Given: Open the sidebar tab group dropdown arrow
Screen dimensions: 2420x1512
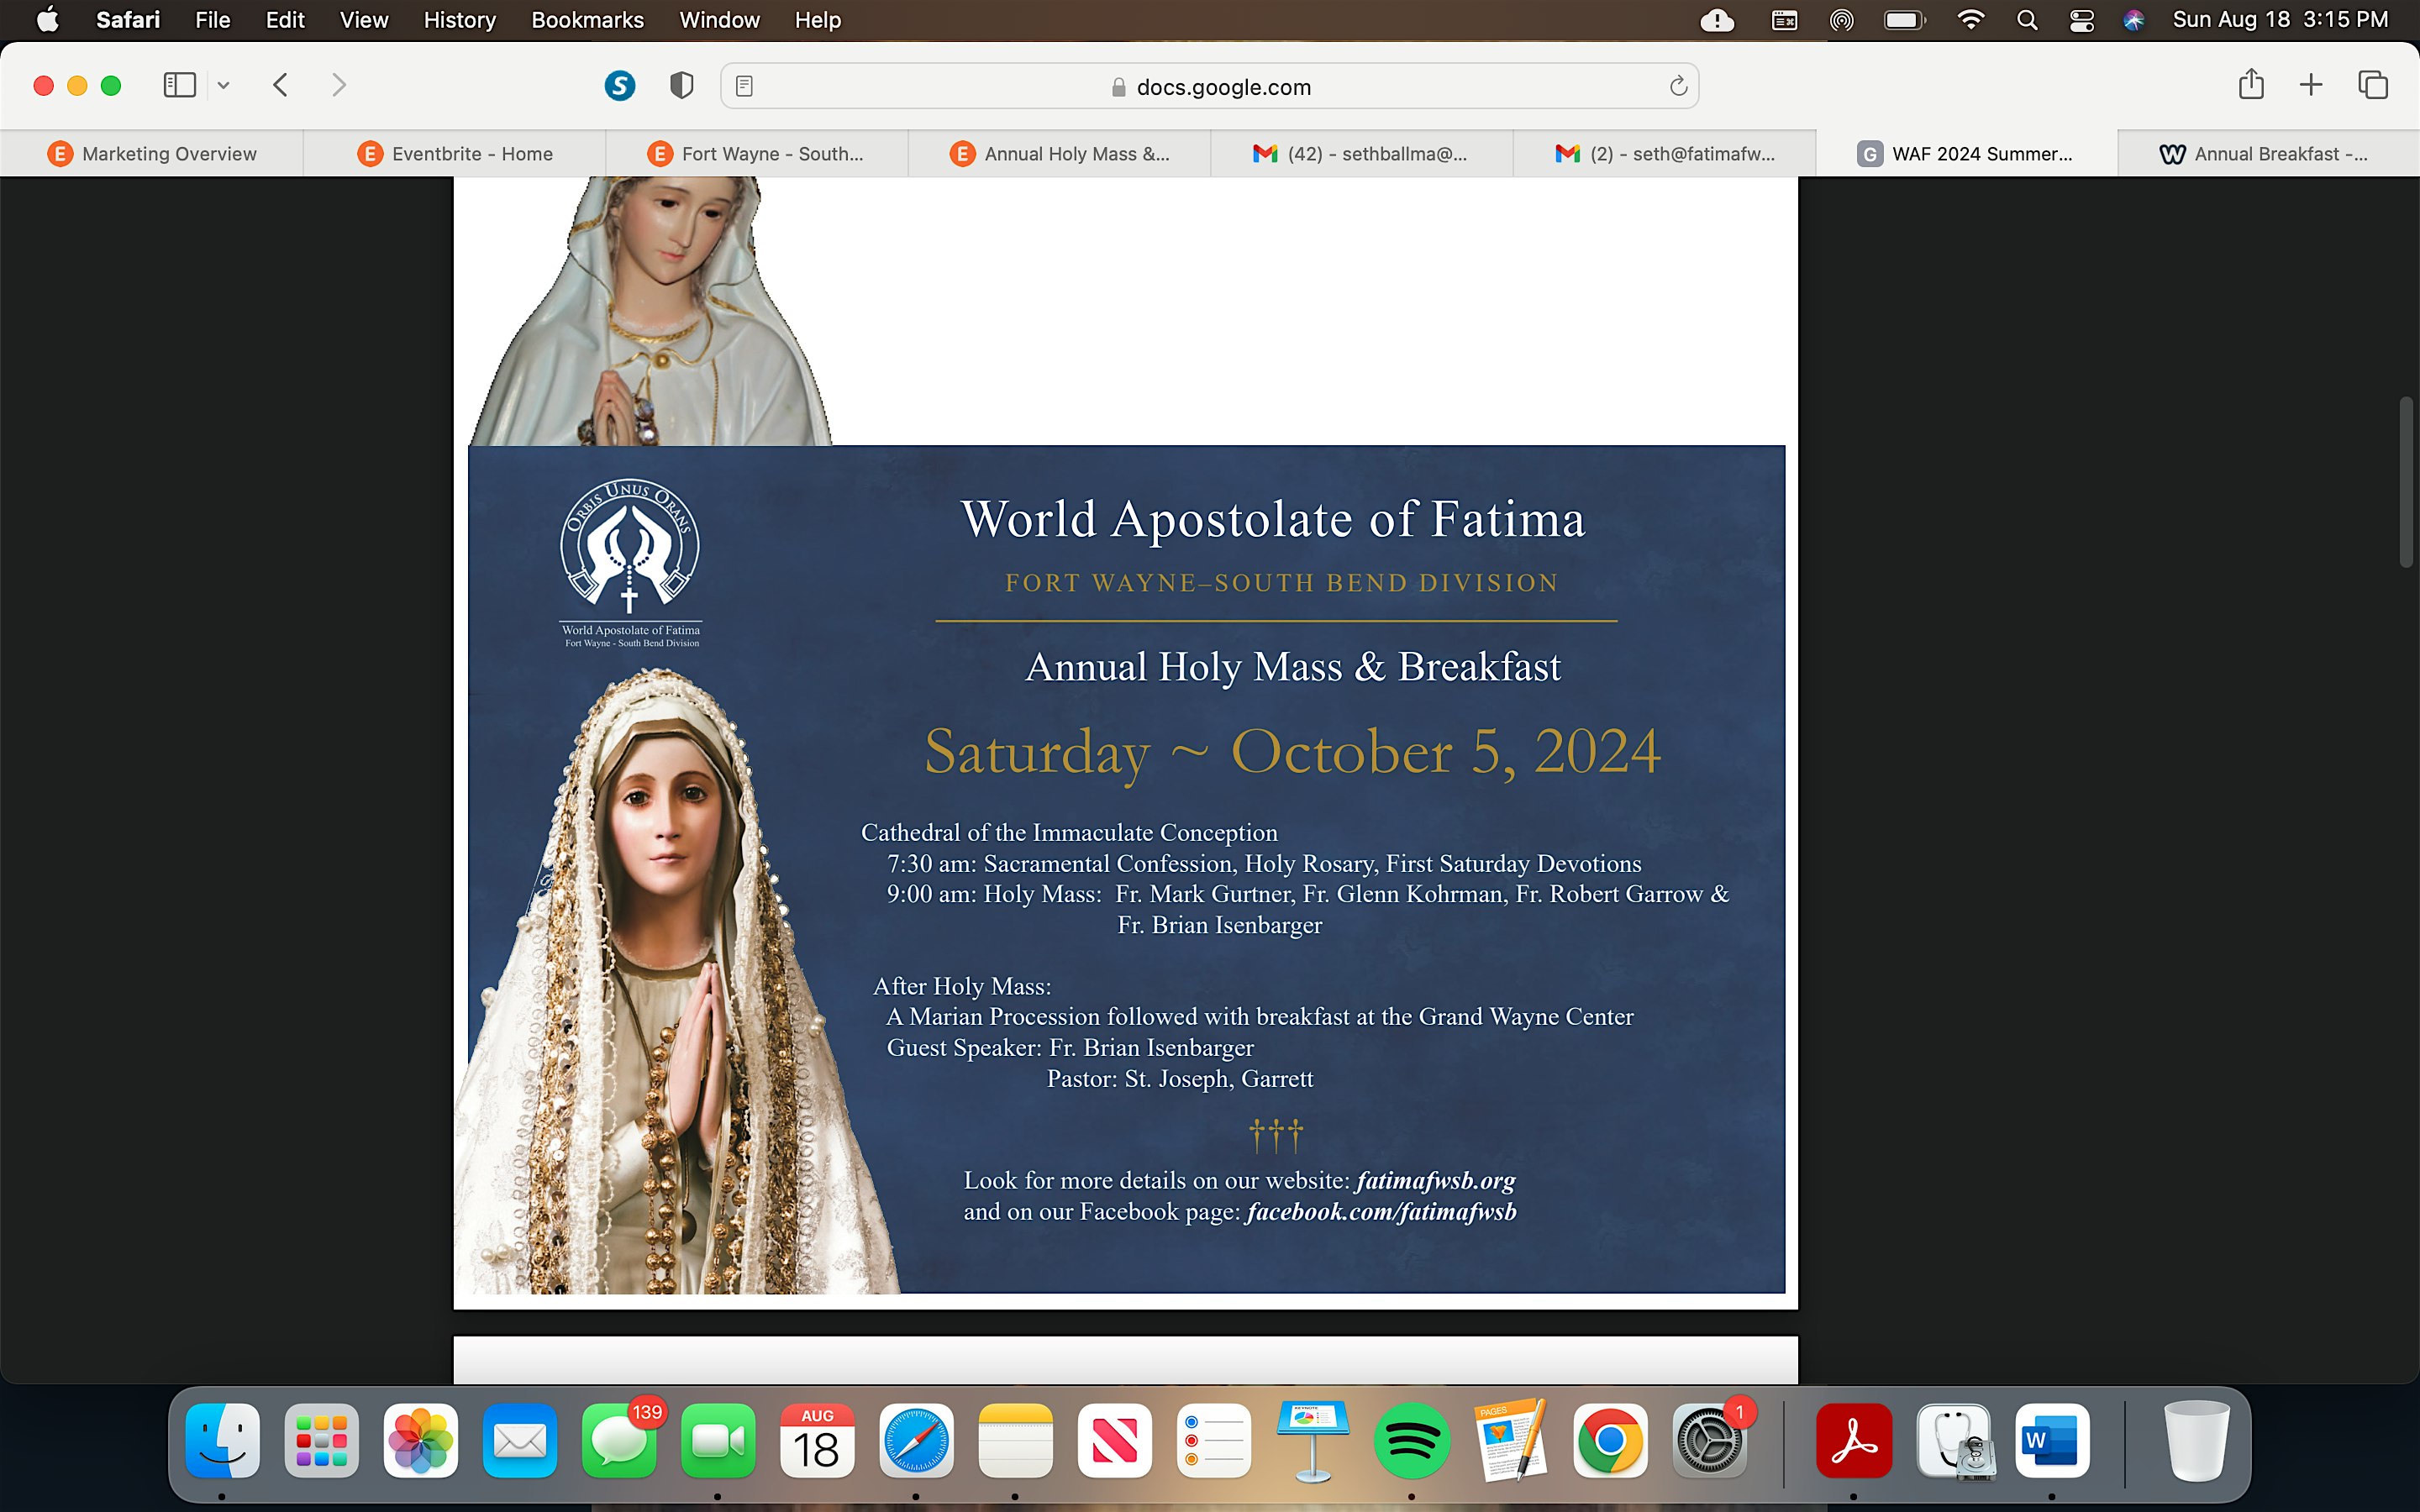Looking at the screenshot, I should pyautogui.click(x=224, y=86).
